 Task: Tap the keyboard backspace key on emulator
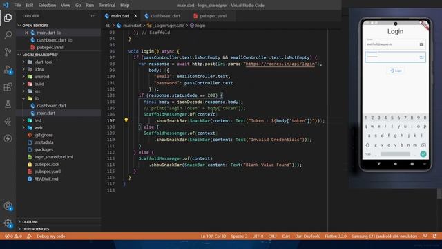[423, 145]
